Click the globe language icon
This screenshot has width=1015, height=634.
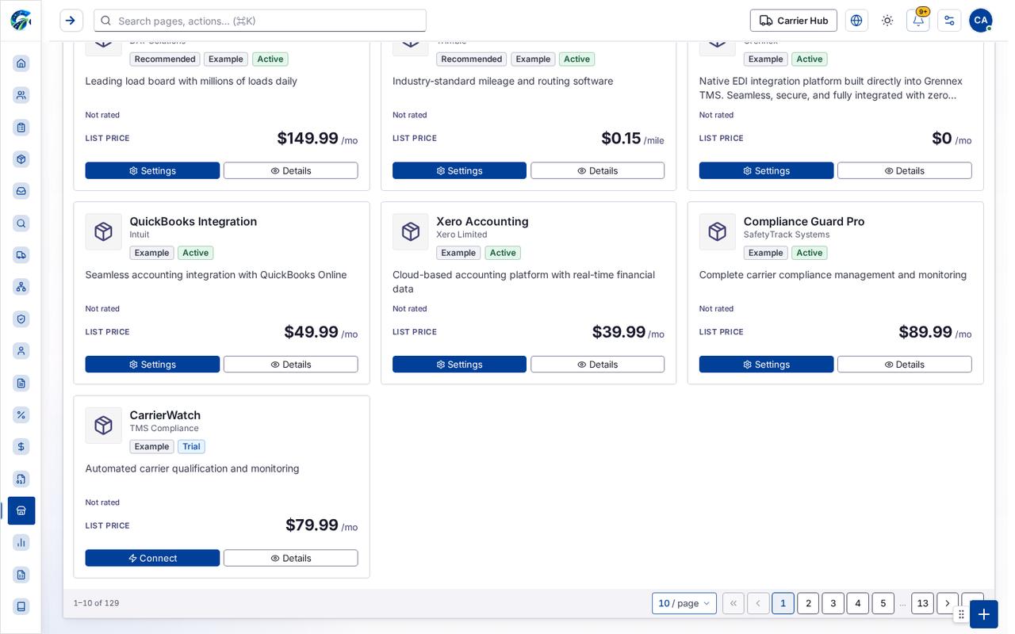[856, 21]
